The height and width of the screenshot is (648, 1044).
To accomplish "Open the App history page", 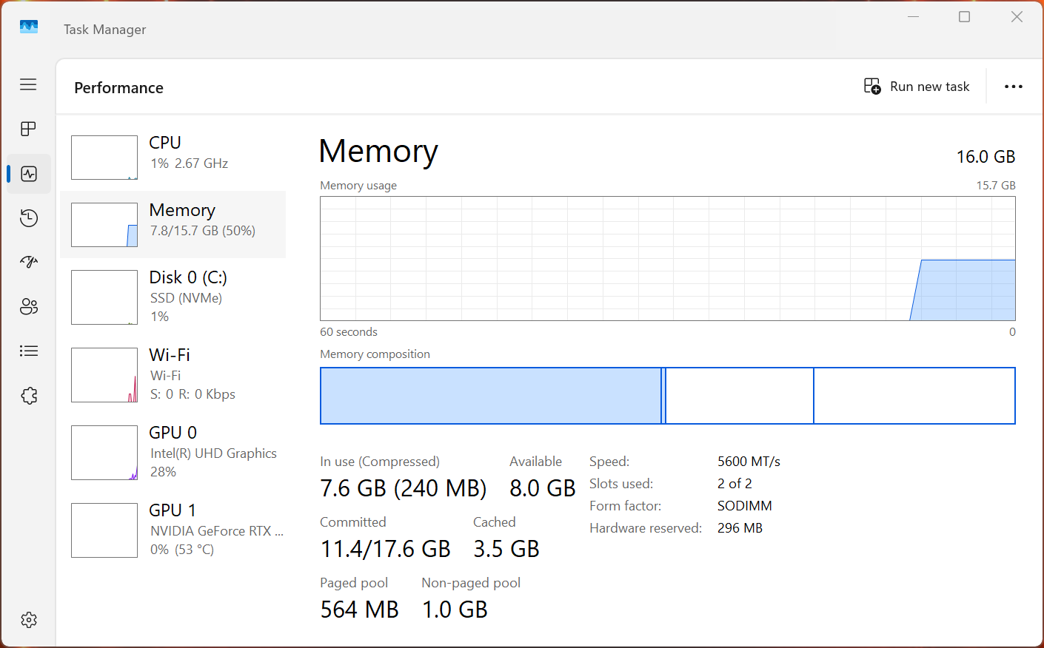I will [x=29, y=218].
